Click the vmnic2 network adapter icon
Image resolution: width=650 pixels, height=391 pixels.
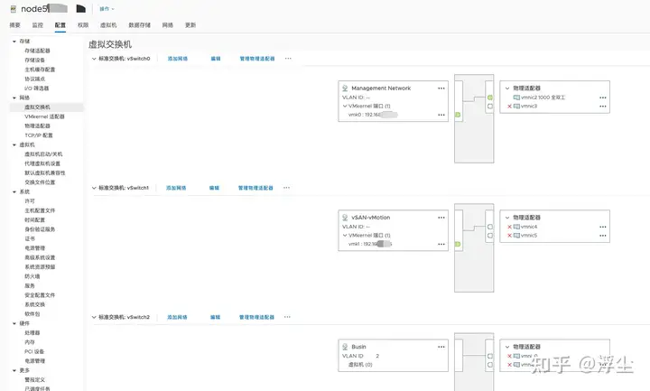click(516, 98)
